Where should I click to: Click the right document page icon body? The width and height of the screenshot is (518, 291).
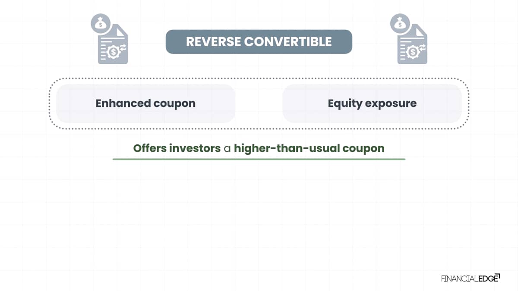coord(413,44)
